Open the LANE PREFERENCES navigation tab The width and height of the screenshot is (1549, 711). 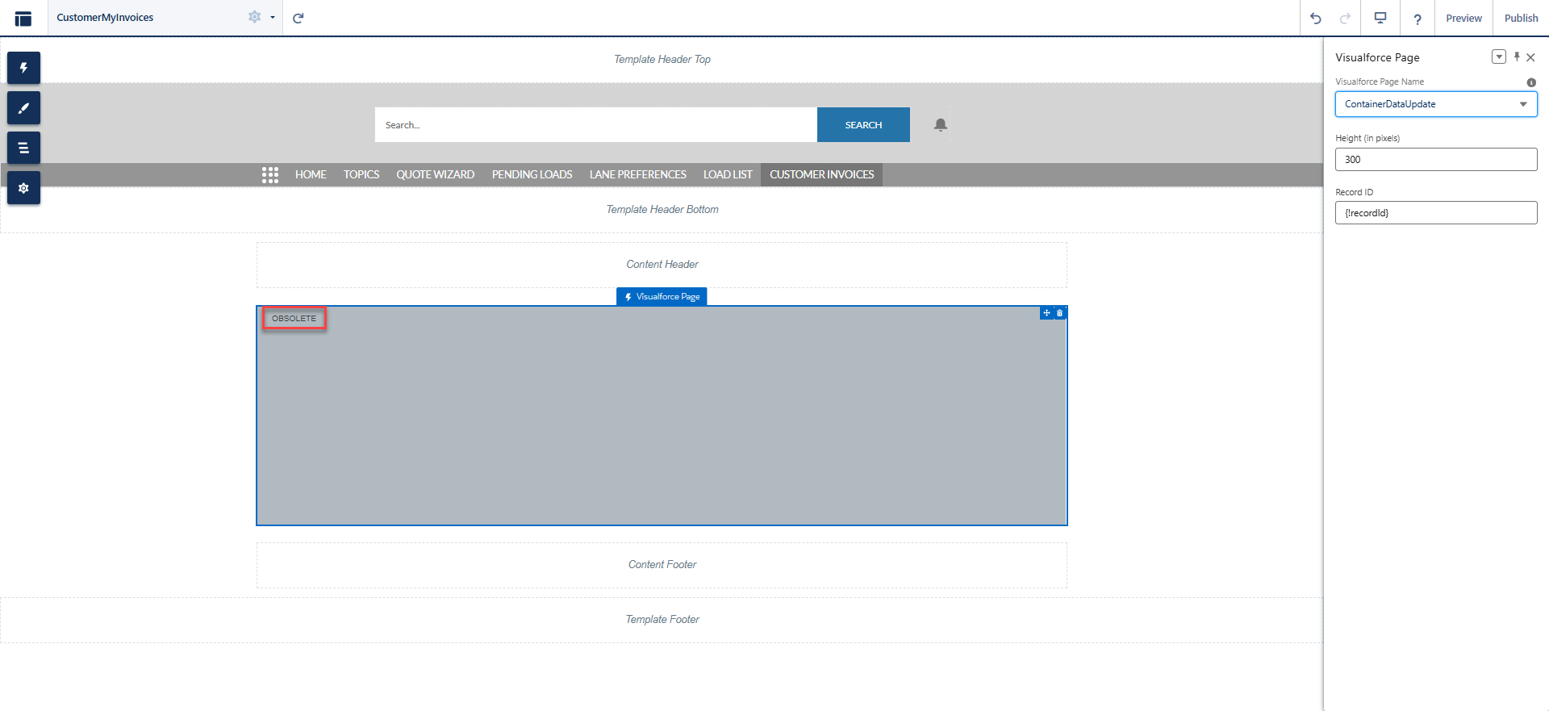[x=638, y=175]
